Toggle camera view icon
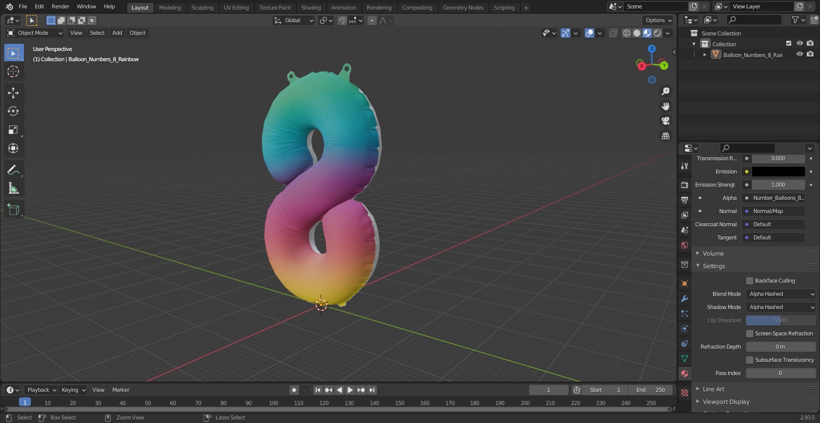Image resolution: width=820 pixels, height=423 pixels. (666, 121)
